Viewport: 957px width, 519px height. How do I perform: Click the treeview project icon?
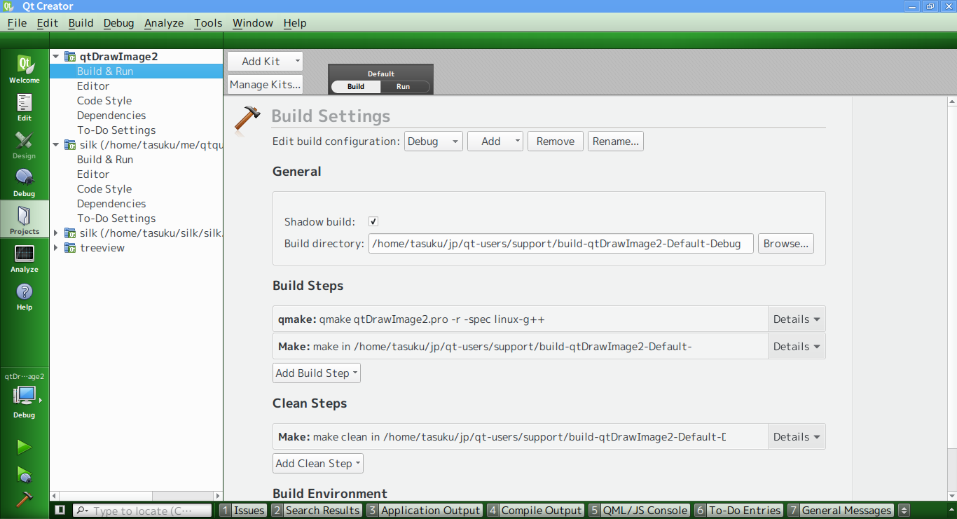(70, 248)
